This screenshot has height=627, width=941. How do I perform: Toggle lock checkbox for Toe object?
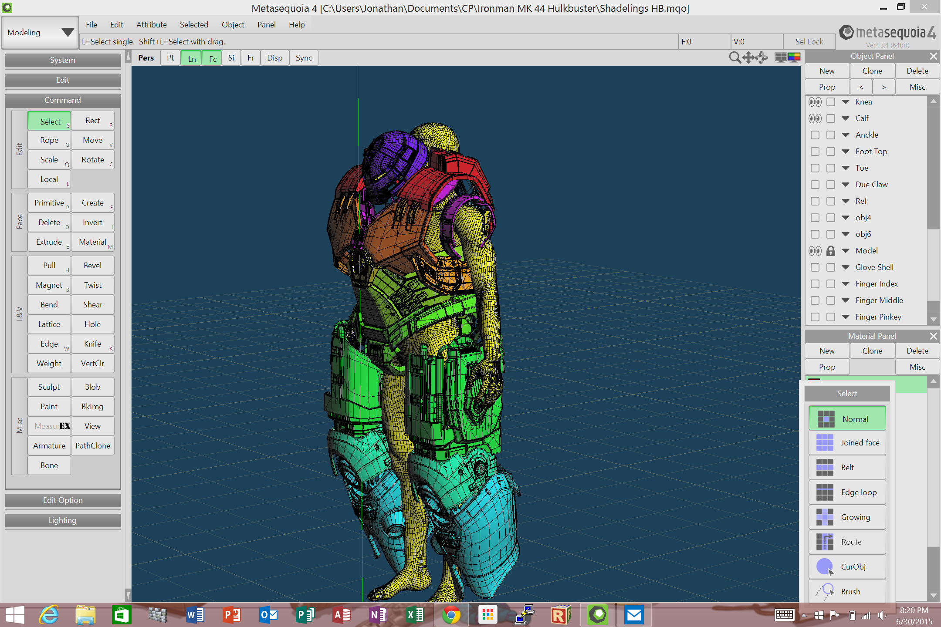pyautogui.click(x=831, y=168)
